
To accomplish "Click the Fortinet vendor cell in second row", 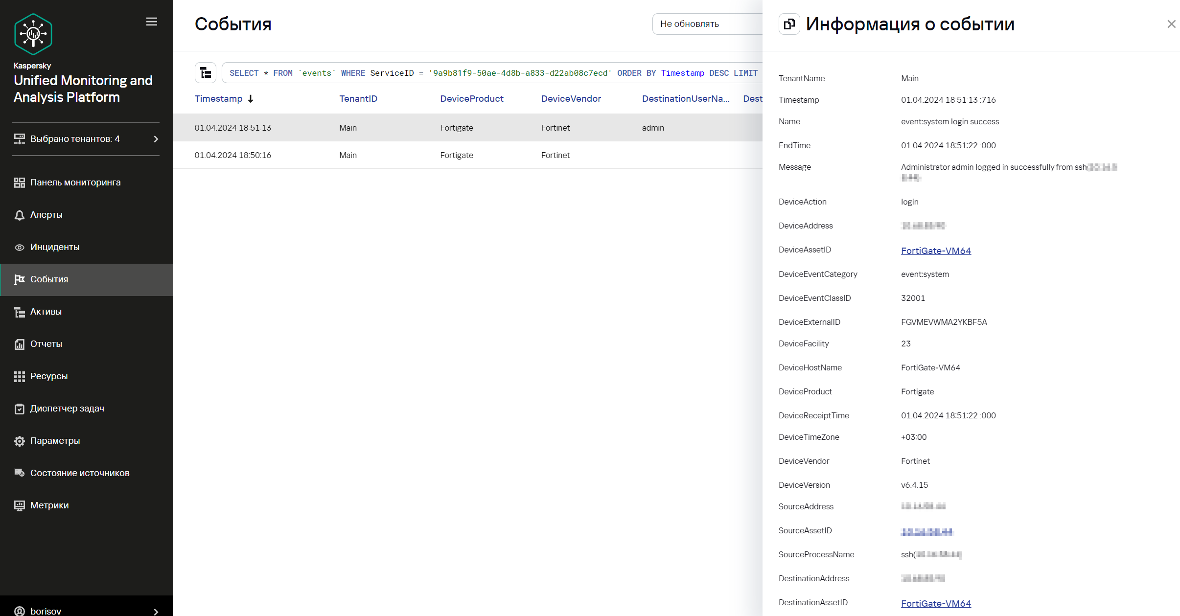I will 555,155.
